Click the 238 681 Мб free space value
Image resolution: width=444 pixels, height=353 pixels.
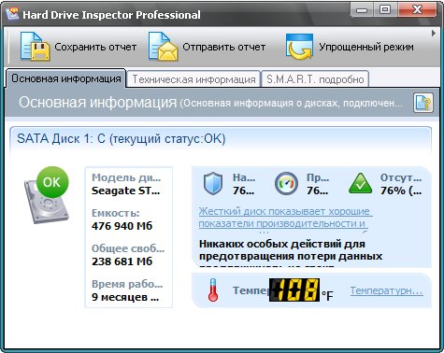pyautogui.click(x=122, y=261)
